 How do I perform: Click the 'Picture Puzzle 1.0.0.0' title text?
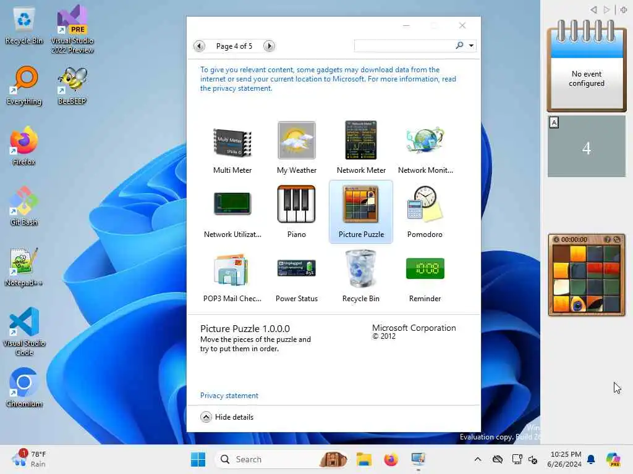(245, 328)
